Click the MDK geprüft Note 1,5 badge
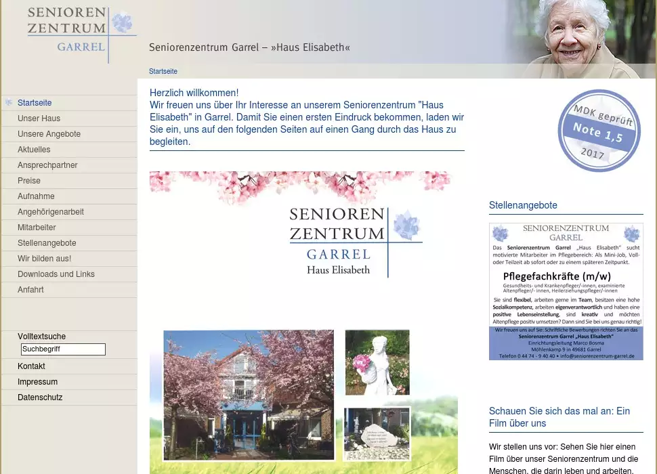657x474 pixels. point(599,131)
